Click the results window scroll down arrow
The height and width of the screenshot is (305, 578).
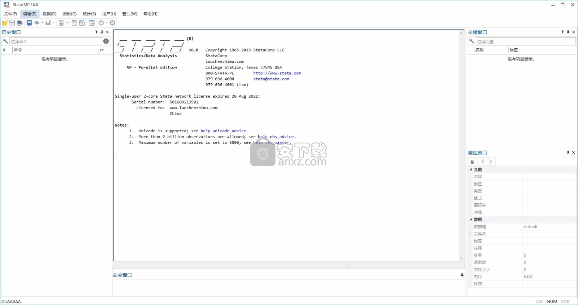pos(461,258)
